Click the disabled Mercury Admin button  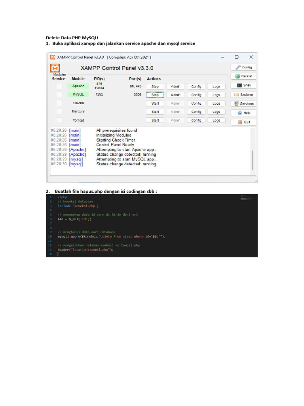click(x=175, y=112)
